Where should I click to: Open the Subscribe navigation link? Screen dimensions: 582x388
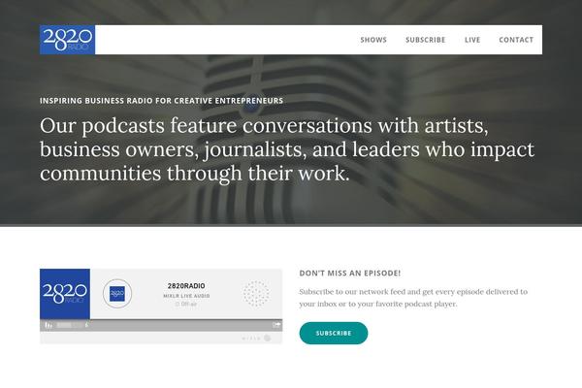pos(426,40)
